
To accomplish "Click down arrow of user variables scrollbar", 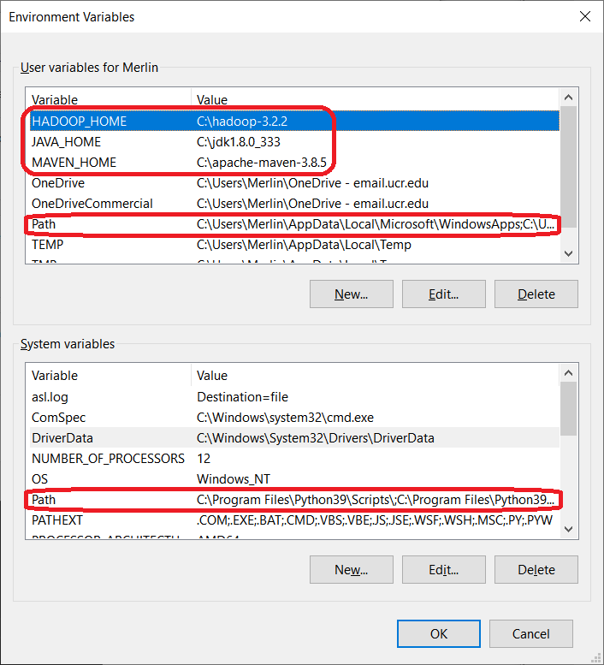I will click(x=569, y=253).
